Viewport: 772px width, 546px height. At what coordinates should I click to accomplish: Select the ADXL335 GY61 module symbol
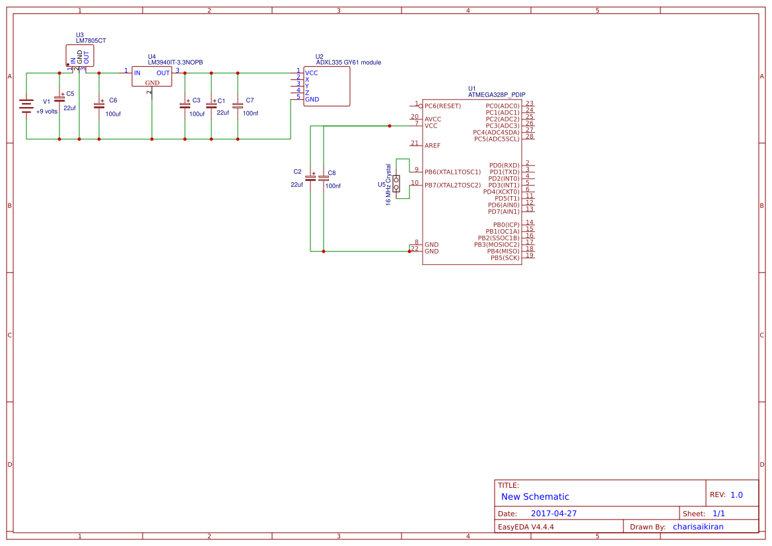click(327, 86)
